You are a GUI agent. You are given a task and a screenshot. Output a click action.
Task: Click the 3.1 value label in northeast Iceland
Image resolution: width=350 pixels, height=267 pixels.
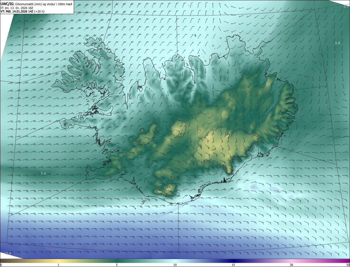click(x=268, y=84)
